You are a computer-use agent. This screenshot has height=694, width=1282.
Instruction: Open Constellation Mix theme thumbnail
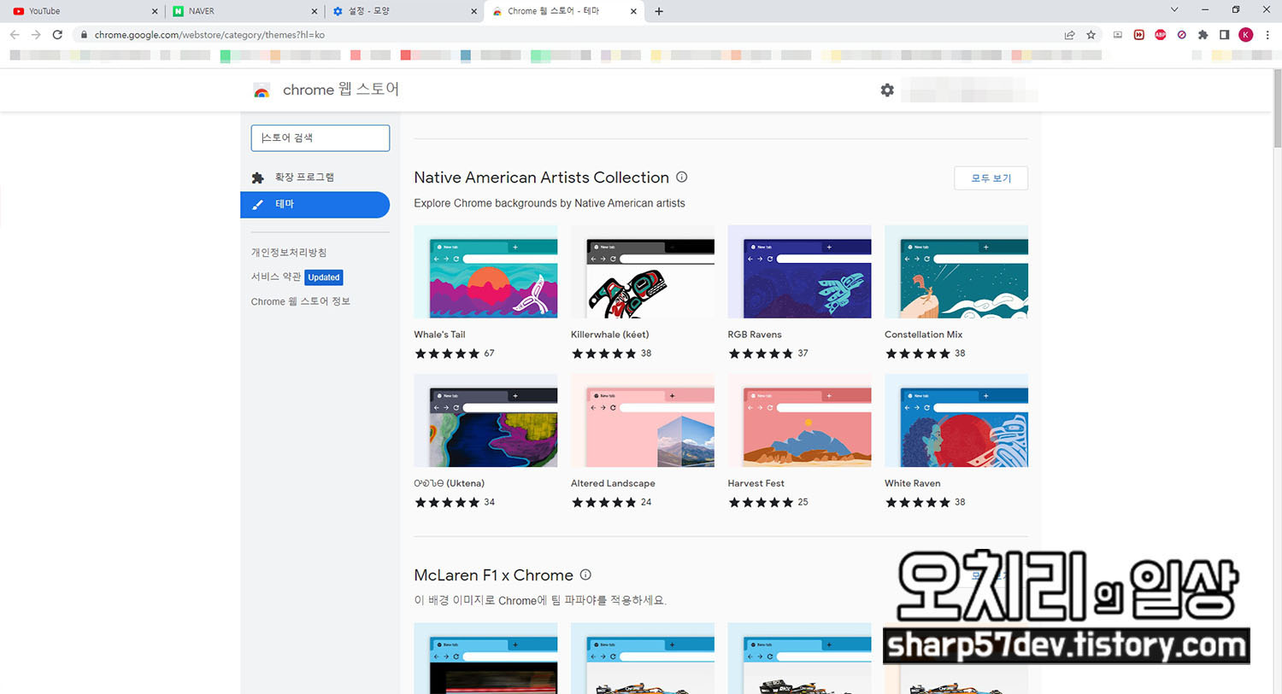click(x=956, y=271)
